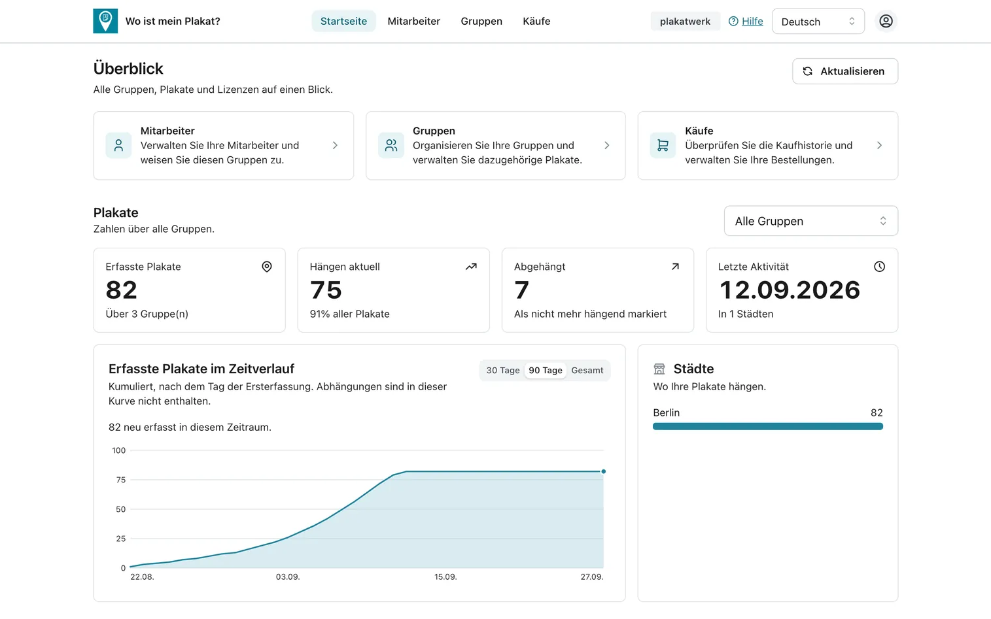Select the 30 Tage time range
The width and height of the screenshot is (991, 619).
pyautogui.click(x=503, y=370)
